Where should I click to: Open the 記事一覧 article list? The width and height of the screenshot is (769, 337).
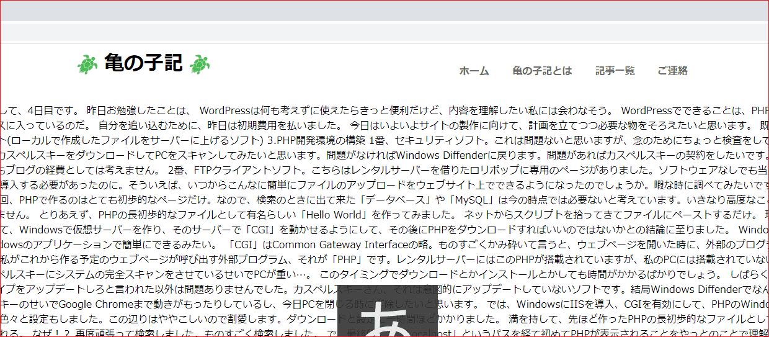(615, 71)
